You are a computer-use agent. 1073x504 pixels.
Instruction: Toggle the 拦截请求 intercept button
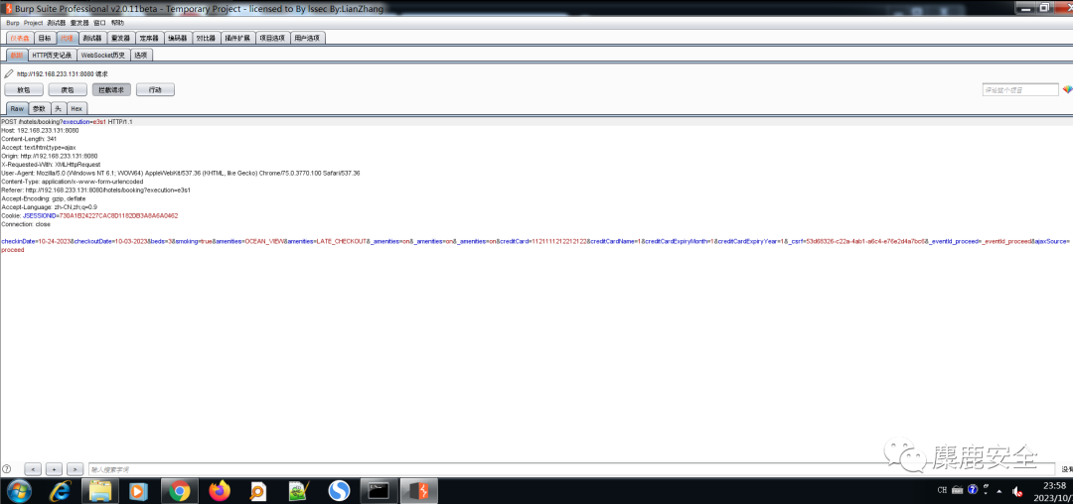tap(111, 89)
